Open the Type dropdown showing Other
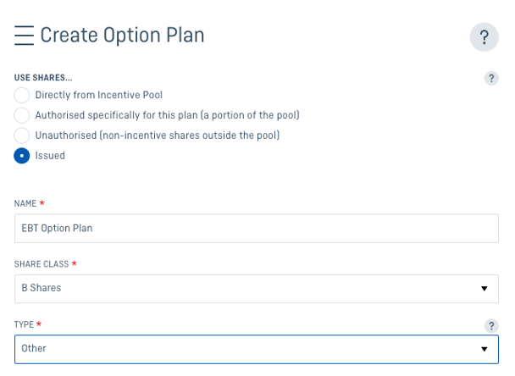 click(x=257, y=349)
